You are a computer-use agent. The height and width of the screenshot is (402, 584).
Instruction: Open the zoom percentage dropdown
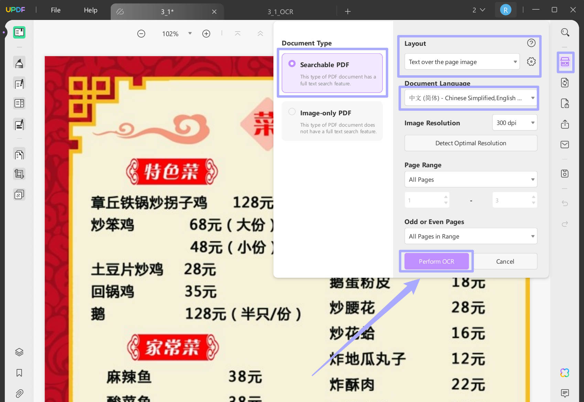(190, 33)
